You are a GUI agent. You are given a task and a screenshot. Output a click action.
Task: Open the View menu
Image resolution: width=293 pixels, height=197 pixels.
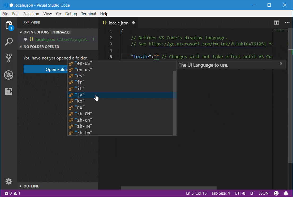(x=48, y=14)
